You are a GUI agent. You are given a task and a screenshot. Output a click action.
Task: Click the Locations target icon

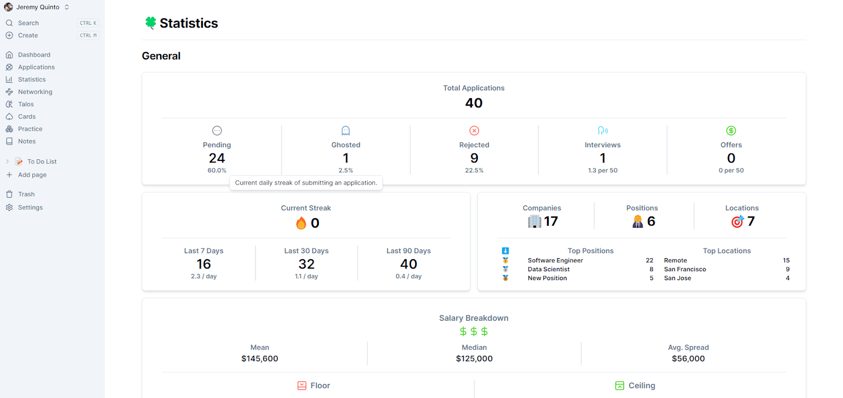click(738, 221)
